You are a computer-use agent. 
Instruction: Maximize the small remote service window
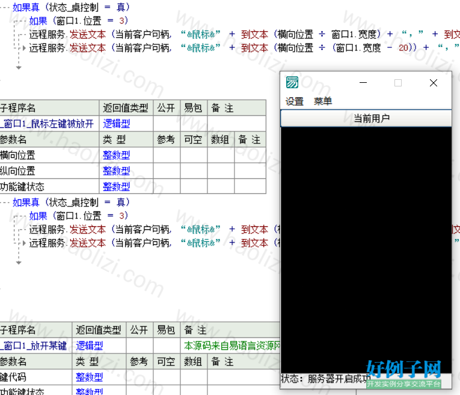398,83
